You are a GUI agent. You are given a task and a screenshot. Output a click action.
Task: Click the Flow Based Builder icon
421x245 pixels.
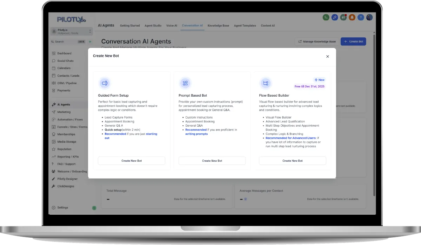[x=266, y=83]
